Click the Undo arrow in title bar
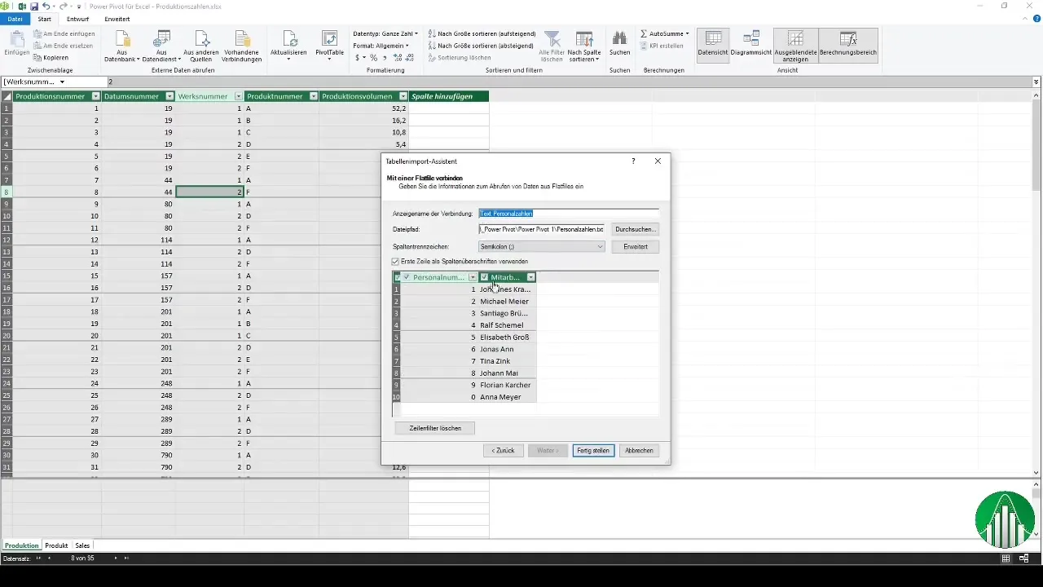 46,6
